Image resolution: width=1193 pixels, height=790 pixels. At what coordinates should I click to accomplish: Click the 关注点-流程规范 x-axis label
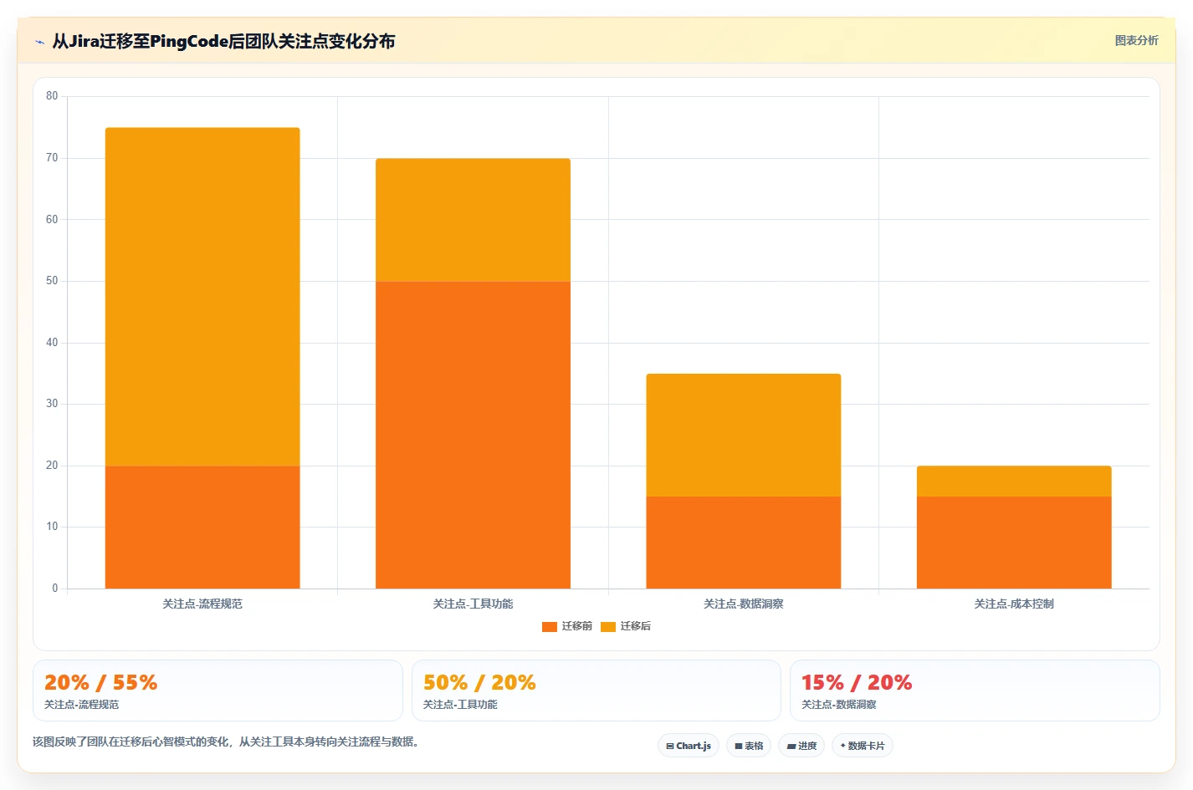202,604
